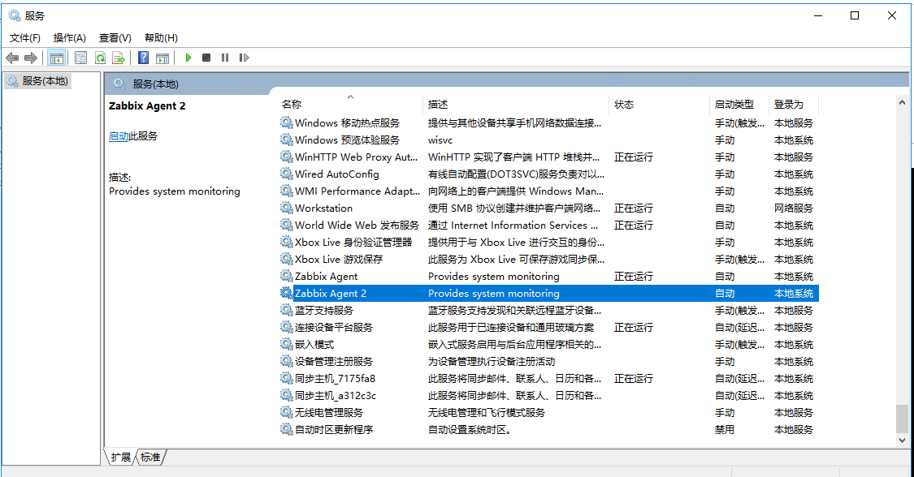Click 网络服务 login of Workstation

click(x=793, y=208)
